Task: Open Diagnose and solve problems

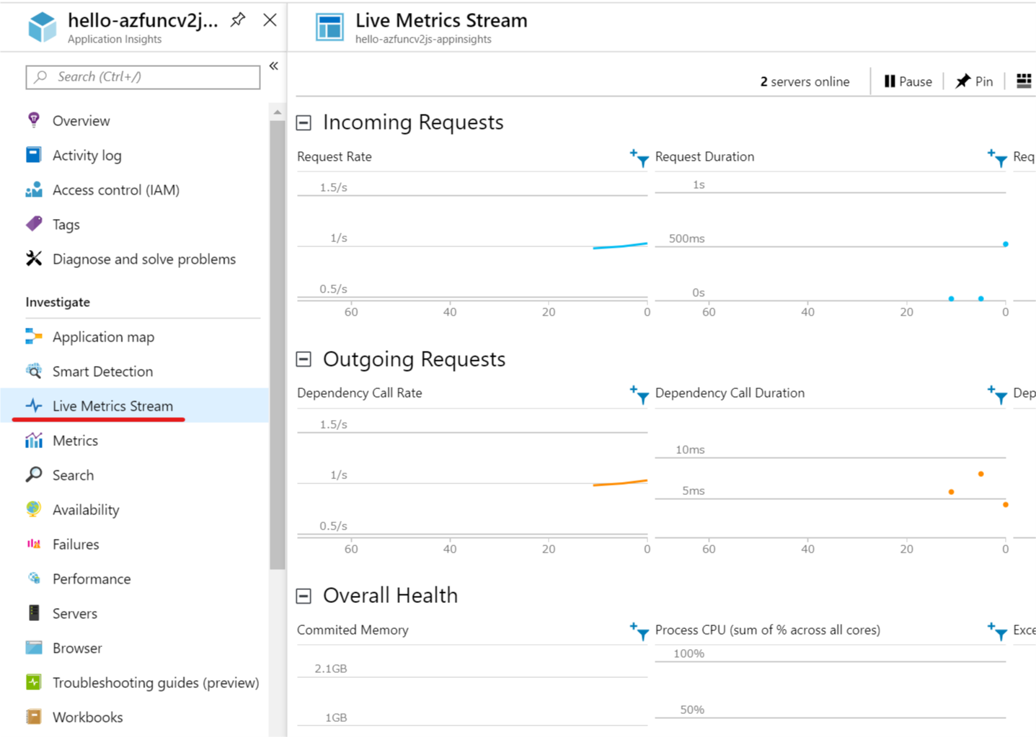Action: point(143,259)
